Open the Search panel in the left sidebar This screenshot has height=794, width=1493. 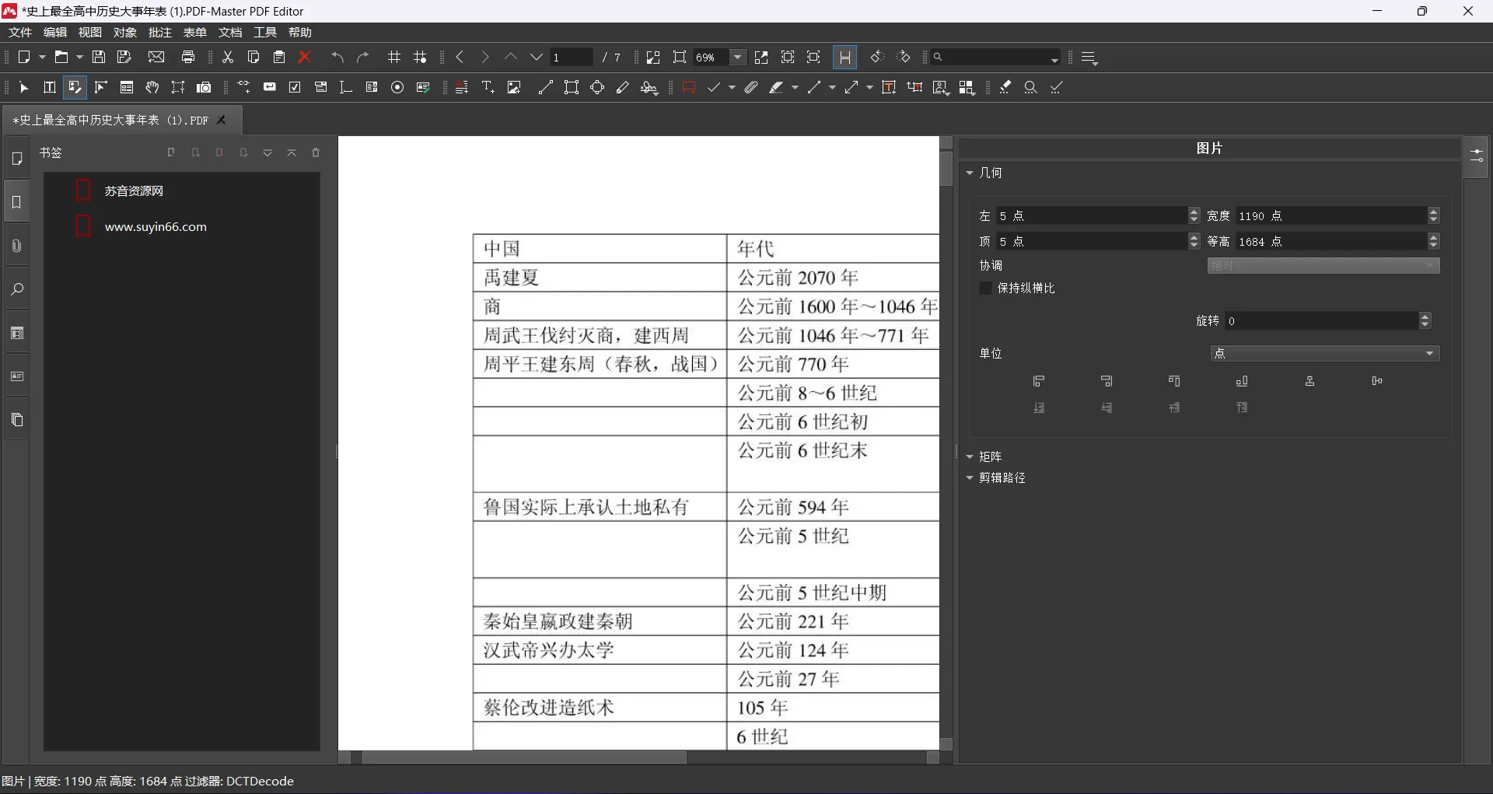coord(16,290)
